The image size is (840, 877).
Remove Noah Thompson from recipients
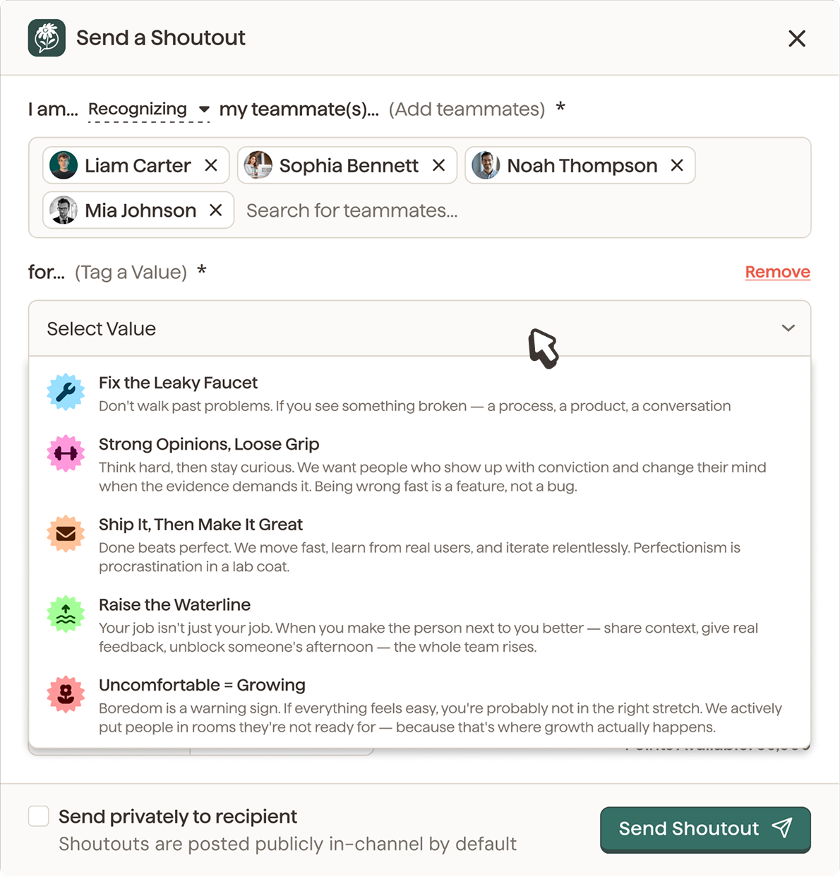[x=677, y=165]
